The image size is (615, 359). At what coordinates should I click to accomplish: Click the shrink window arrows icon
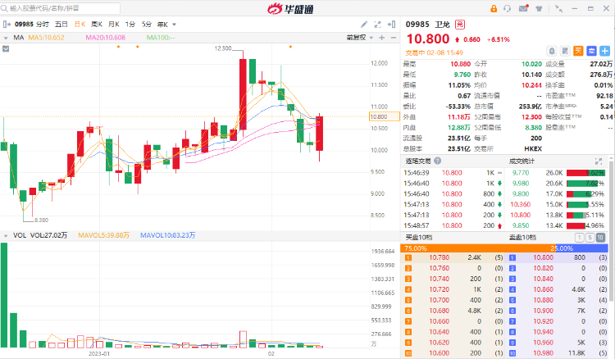pos(559,8)
